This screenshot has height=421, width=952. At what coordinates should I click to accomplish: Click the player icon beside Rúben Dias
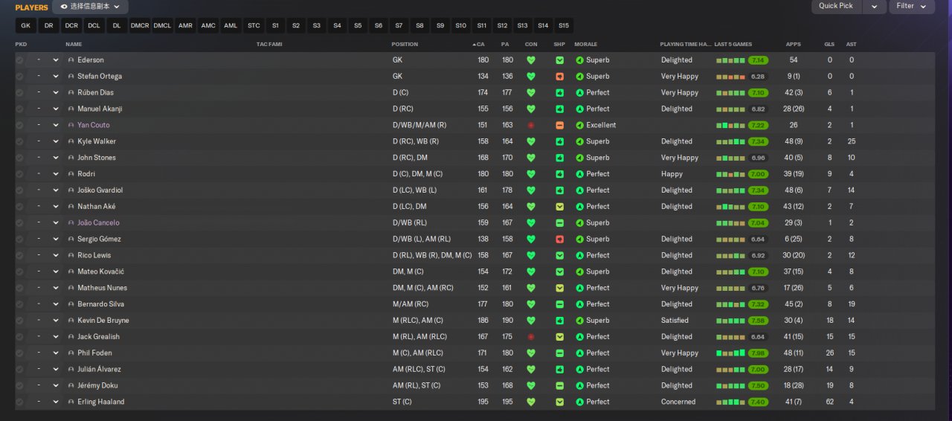(x=71, y=93)
